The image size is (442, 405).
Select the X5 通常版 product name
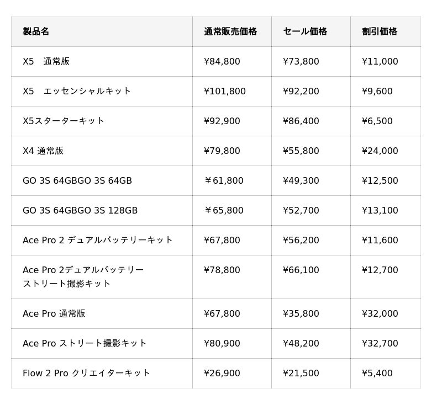[x=46, y=62]
